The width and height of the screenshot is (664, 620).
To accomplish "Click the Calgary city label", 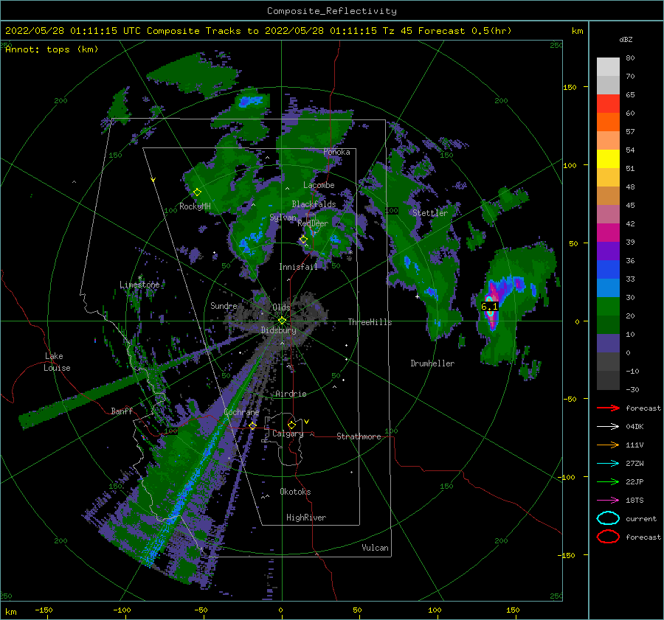I will (288, 433).
